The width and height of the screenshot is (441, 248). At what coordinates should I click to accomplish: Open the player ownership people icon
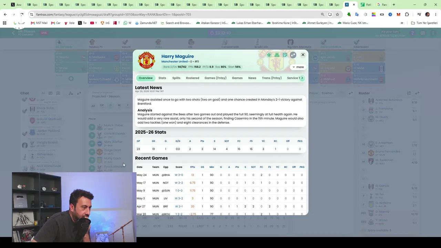(x=277, y=55)
